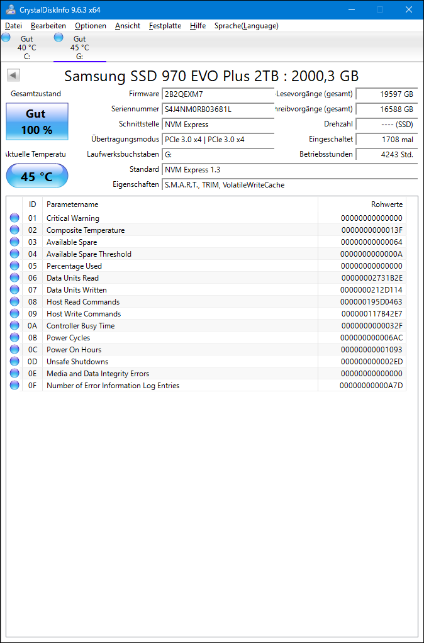Screen dimensions: 424x643
Task: Click the total writes value 16588 GB
Action: pyautogui.click(x=387, y=109)
